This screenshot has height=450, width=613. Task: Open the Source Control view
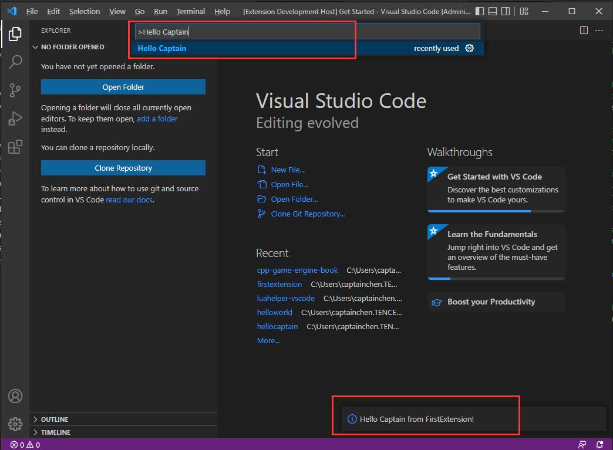click(x=15, y=90)
